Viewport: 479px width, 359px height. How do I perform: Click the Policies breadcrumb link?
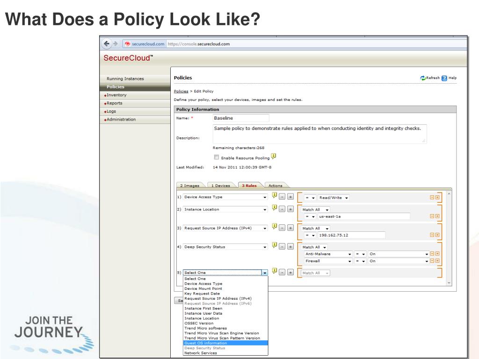click(x=181, y=91)
